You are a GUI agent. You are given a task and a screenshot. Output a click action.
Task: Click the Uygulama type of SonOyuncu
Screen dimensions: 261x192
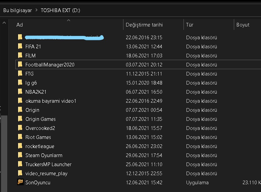coord(197,183)
